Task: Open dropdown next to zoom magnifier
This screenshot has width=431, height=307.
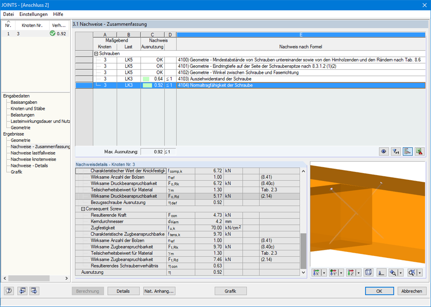Action: coord(401,273)
